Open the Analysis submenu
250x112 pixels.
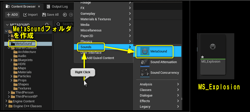(x=157, y=84)
